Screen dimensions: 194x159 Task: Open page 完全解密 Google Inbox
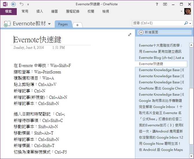[161, 107]
